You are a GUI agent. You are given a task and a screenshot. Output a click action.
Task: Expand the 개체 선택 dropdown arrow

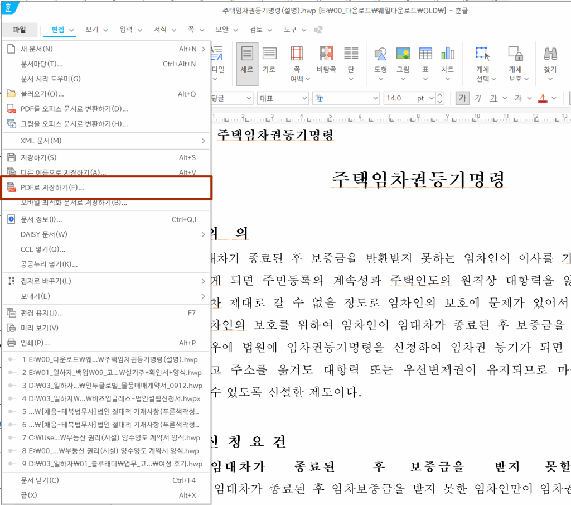(x=494, y=79)
